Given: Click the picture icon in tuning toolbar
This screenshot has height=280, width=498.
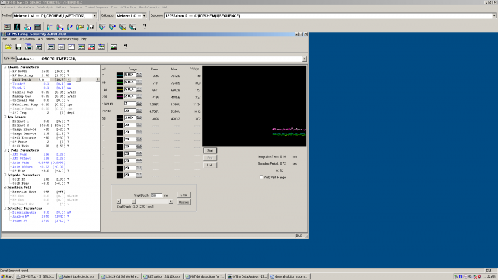Looking at the screenshot, I should pyautogui.click(x=113, y=47).
